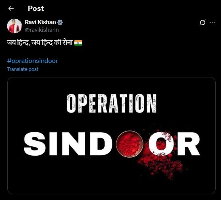Click the red sindoor bowl in image
The image size is (221, 200).
pos(130,144)
